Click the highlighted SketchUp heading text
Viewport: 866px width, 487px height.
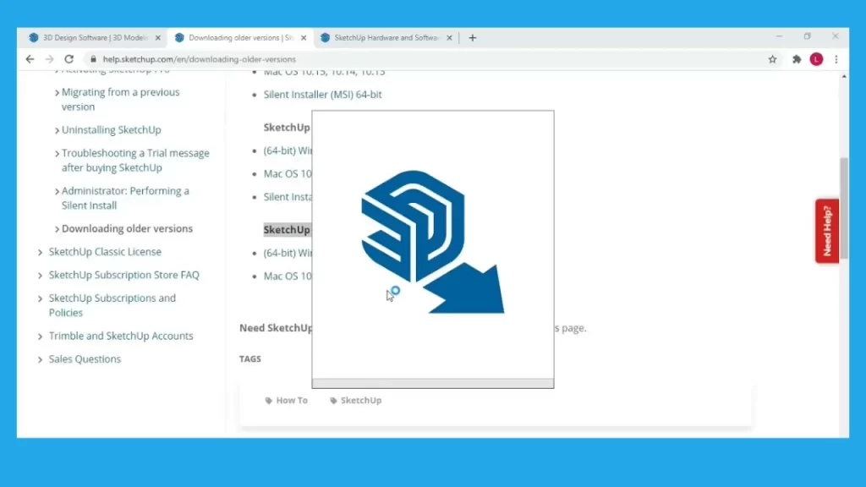click(288, 230)
